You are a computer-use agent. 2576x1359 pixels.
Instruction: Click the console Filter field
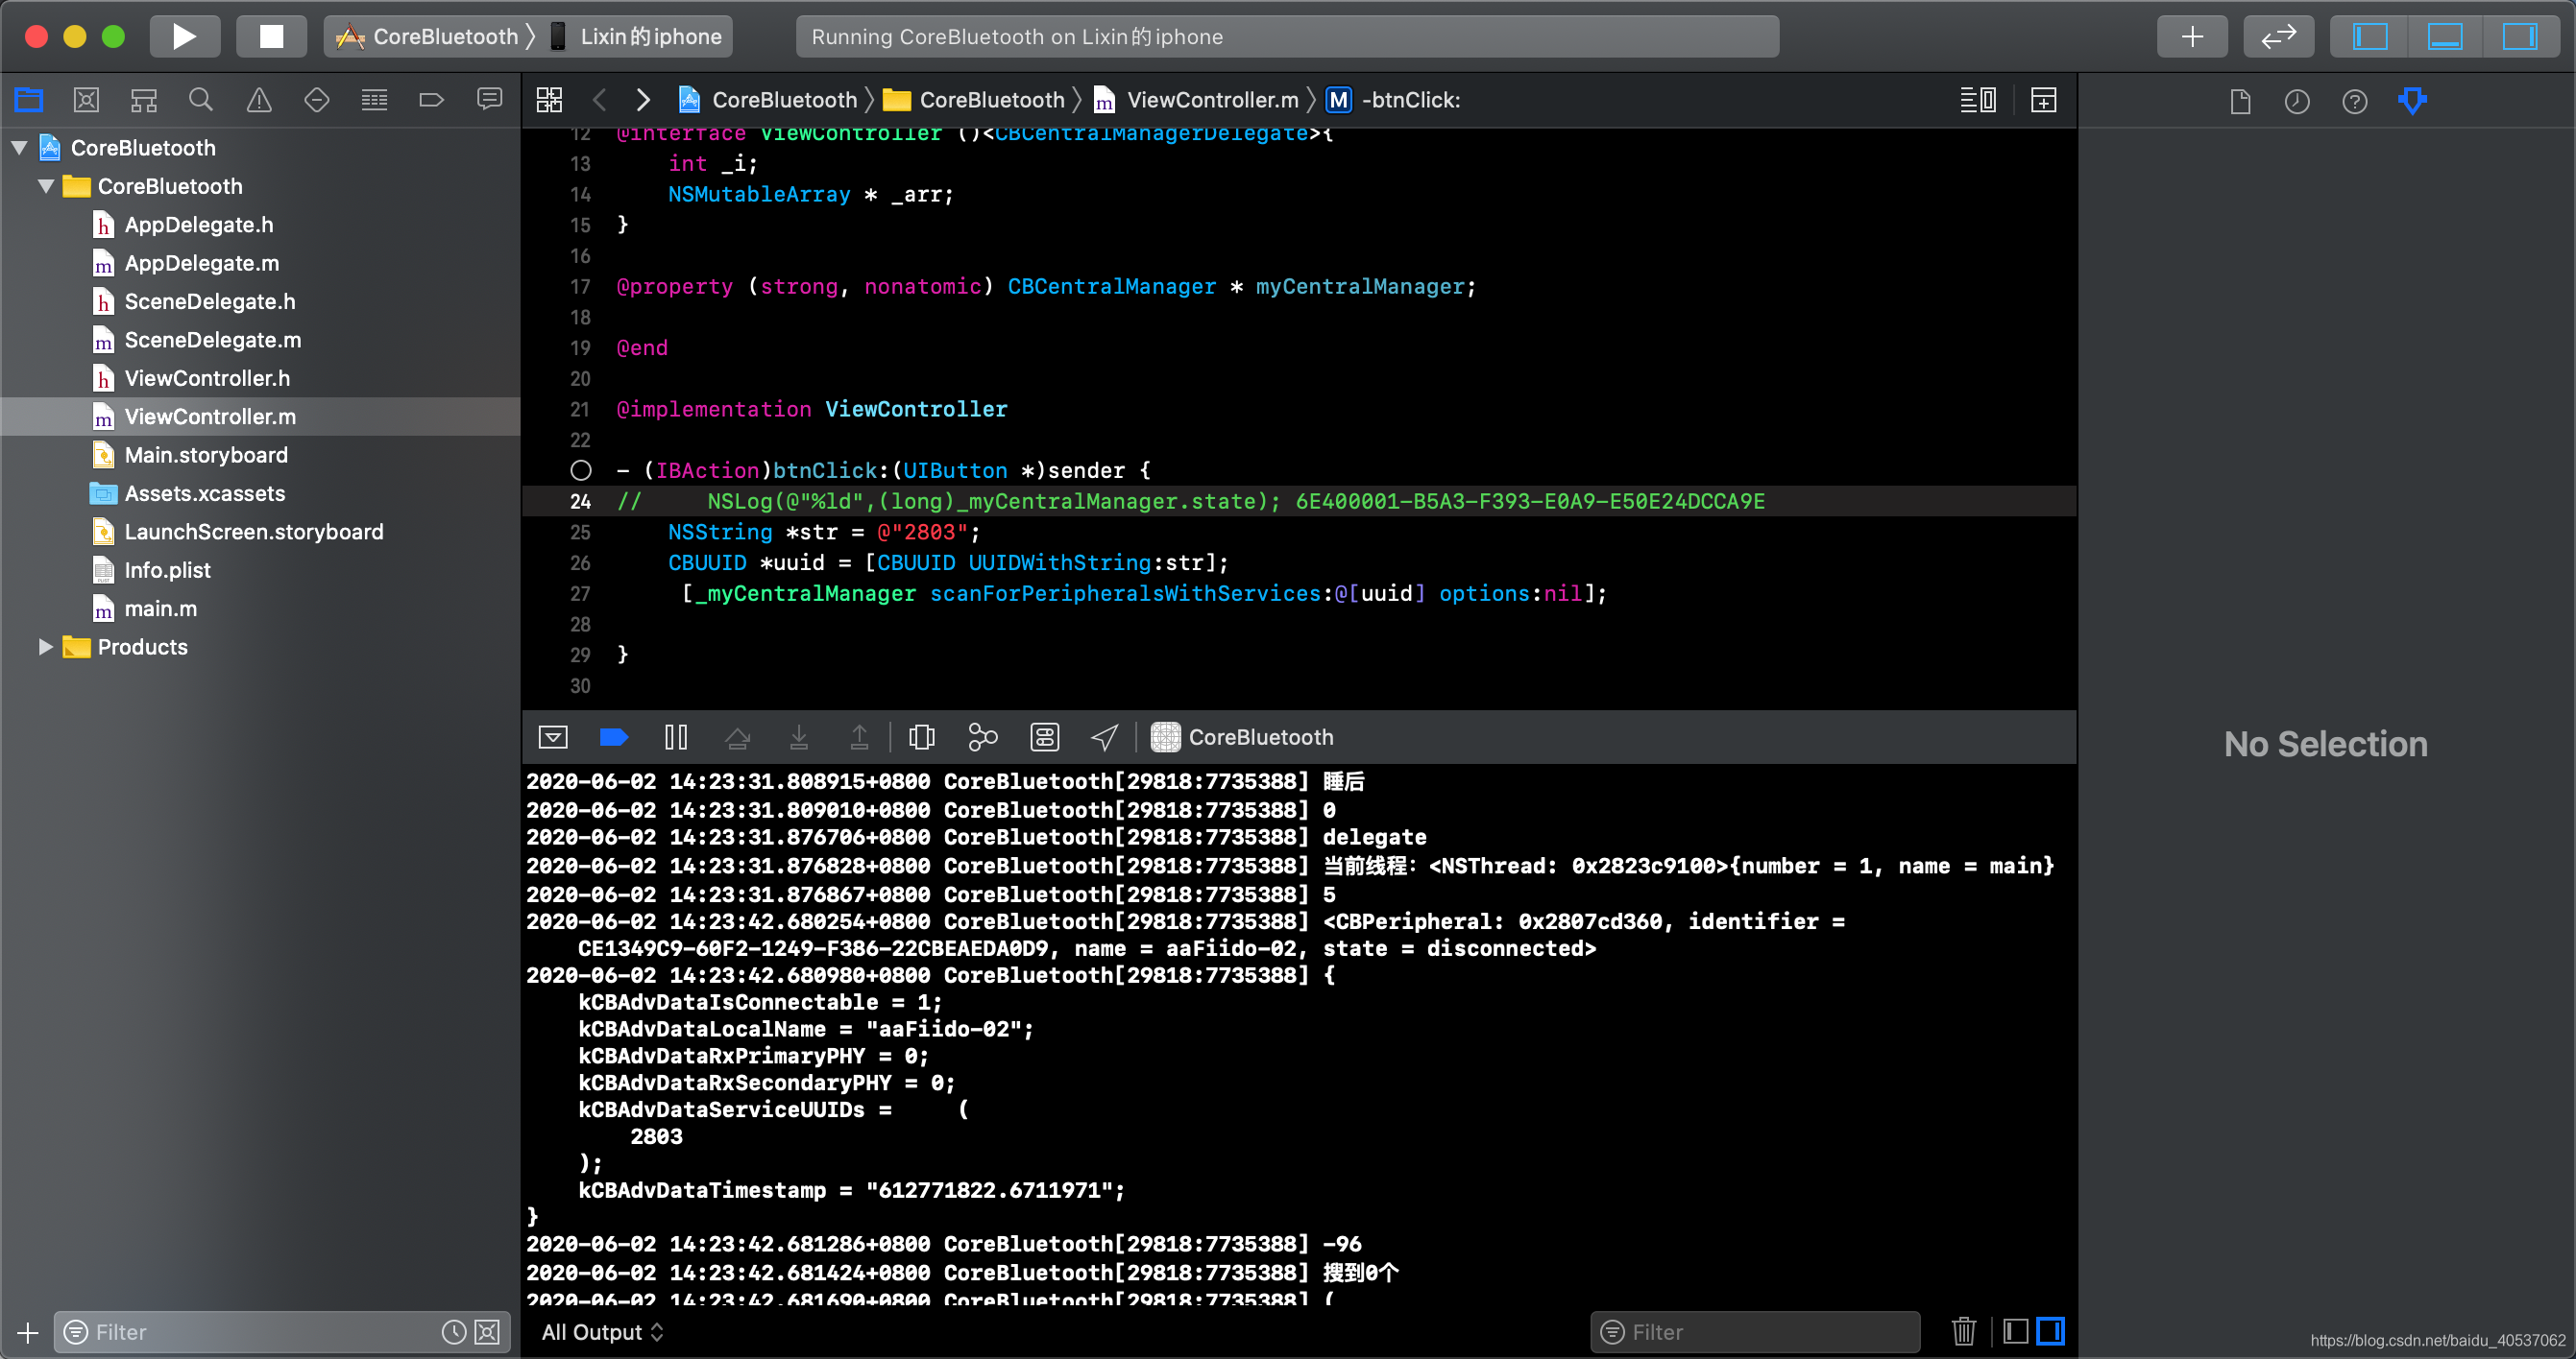coord(1755,1332)
